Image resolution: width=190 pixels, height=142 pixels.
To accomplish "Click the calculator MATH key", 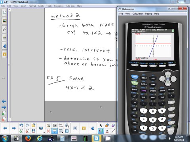I will coord(135,90).
